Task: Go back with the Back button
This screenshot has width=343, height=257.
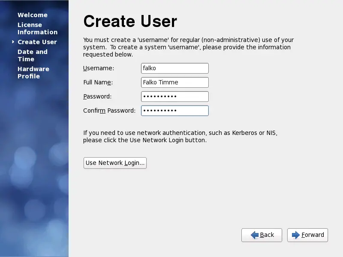Action: coord(262,235)
